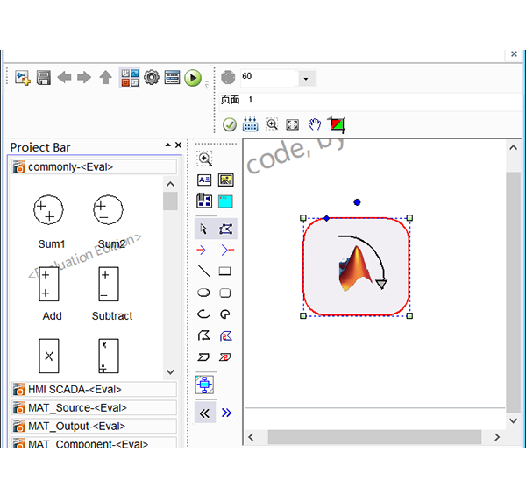This screenshot has height=494, width=526.
Task: Click the fit-to-screen icon
Action: [292, 124]
